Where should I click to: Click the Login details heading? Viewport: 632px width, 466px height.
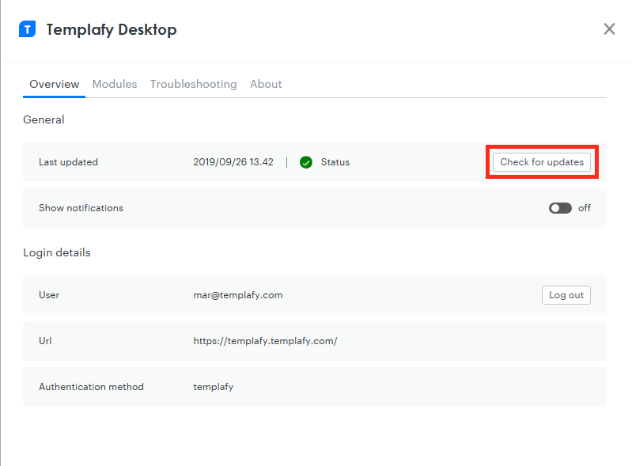click(x=57, y=252)
